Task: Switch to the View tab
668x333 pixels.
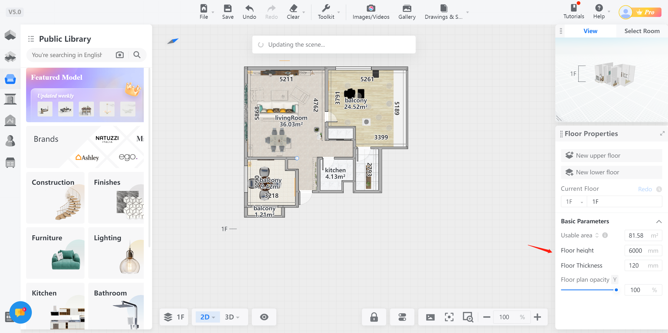Action: (590, 31)
